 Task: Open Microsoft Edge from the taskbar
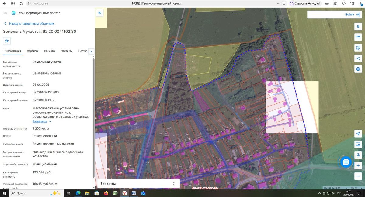[78, 193]
